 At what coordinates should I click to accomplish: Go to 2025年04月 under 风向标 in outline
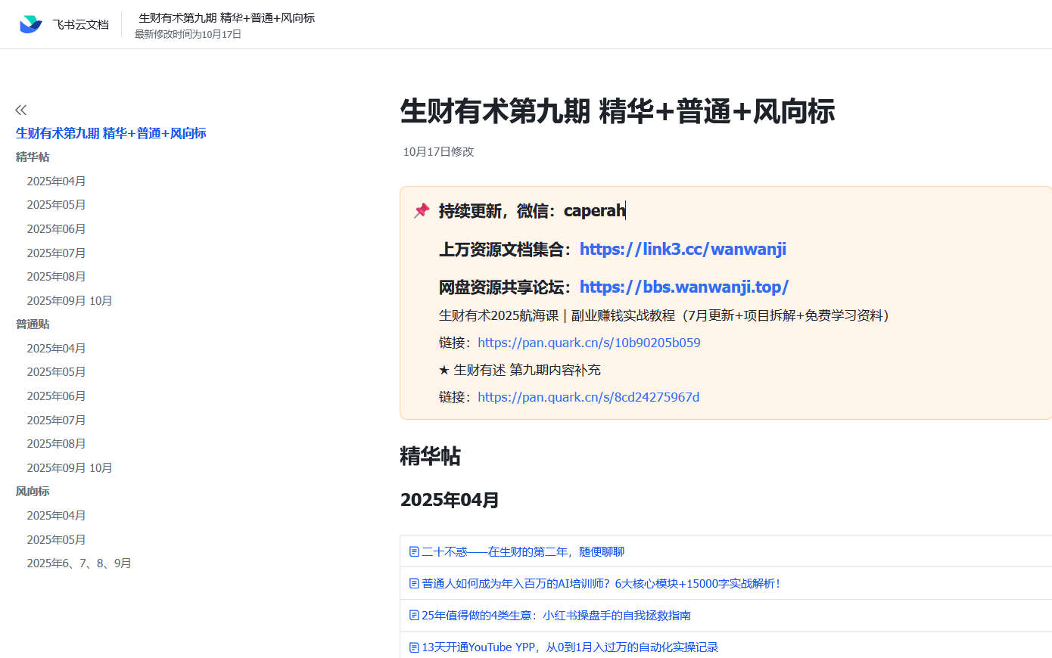pyautogui.click(x=56, y=515)
